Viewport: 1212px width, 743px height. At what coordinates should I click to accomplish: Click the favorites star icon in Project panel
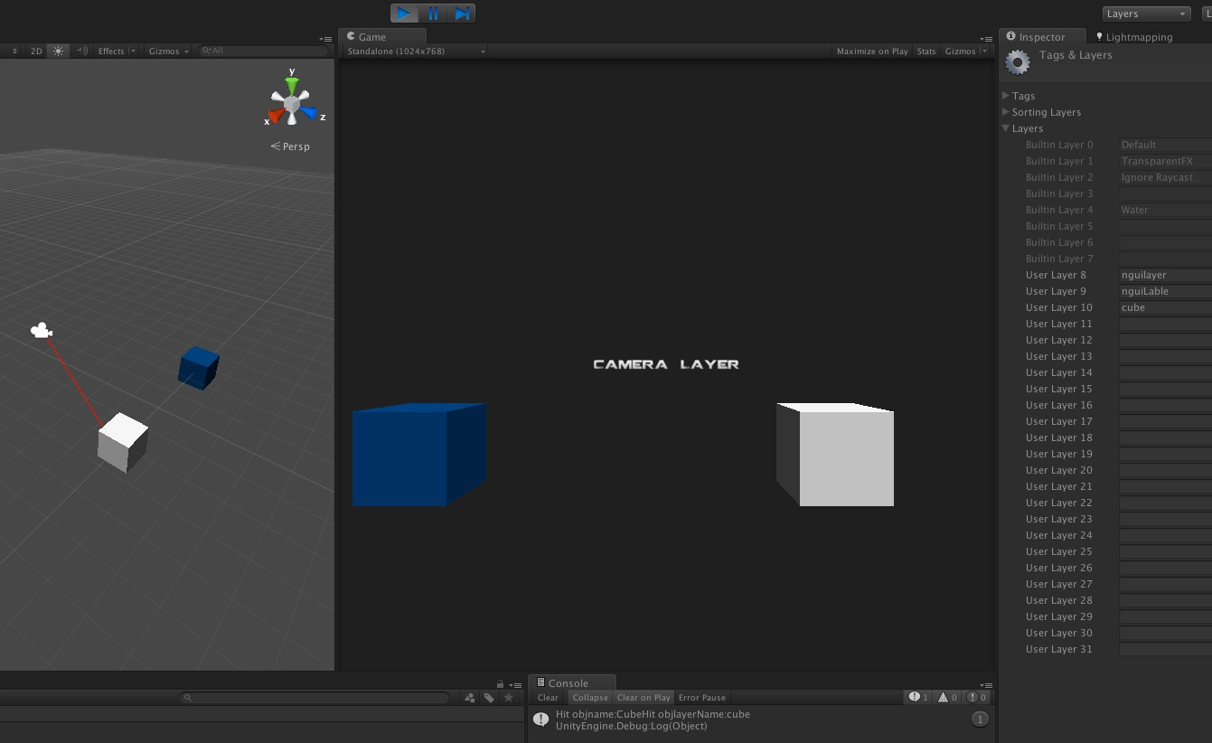508,698
